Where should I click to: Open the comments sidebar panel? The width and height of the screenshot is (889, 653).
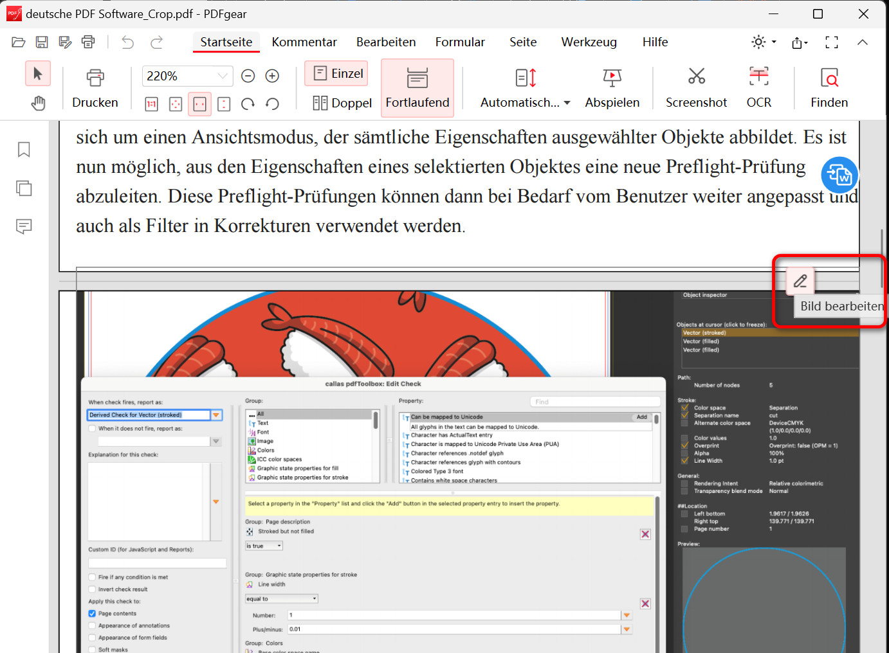point(24,226)
